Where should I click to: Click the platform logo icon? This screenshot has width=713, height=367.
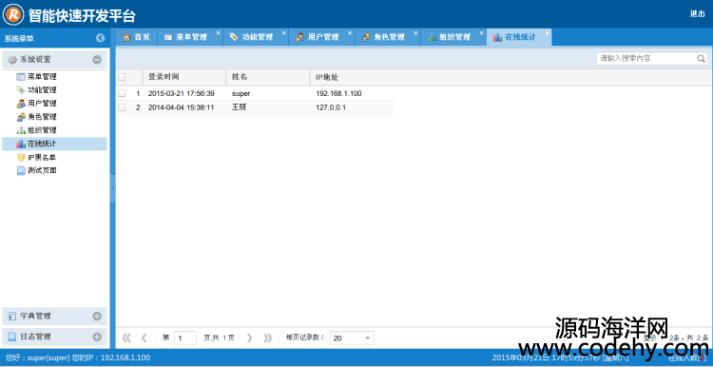tap(13, 14)
